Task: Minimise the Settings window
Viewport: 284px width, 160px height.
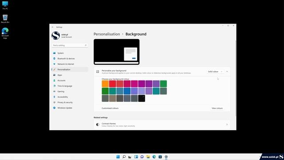Action: (223, 26)
